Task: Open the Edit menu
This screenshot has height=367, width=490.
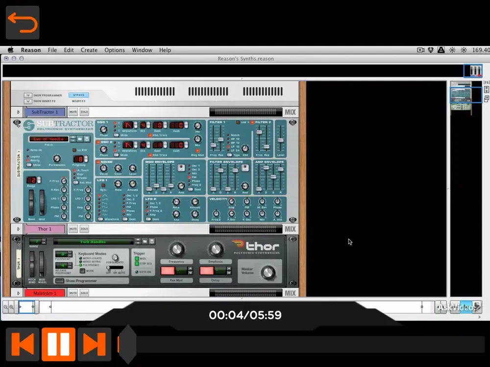Action: click(69, 50)
